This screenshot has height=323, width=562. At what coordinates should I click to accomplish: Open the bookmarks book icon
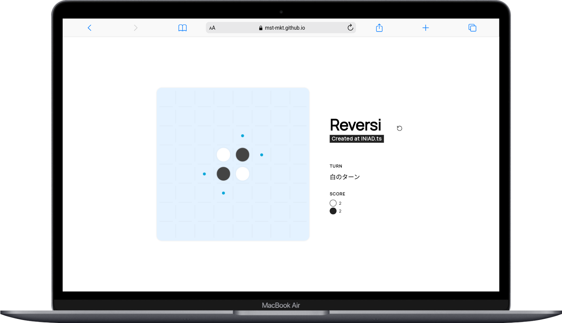182,28
